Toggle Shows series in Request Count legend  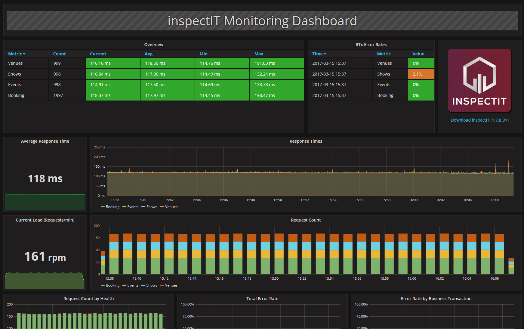pos(149,285)
